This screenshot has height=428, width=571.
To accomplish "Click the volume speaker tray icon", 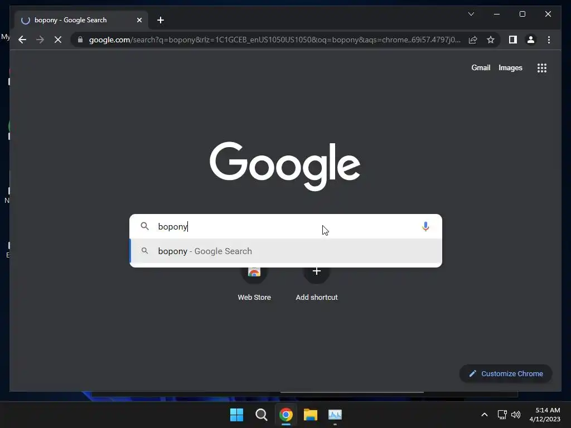I will coord(516,415).
